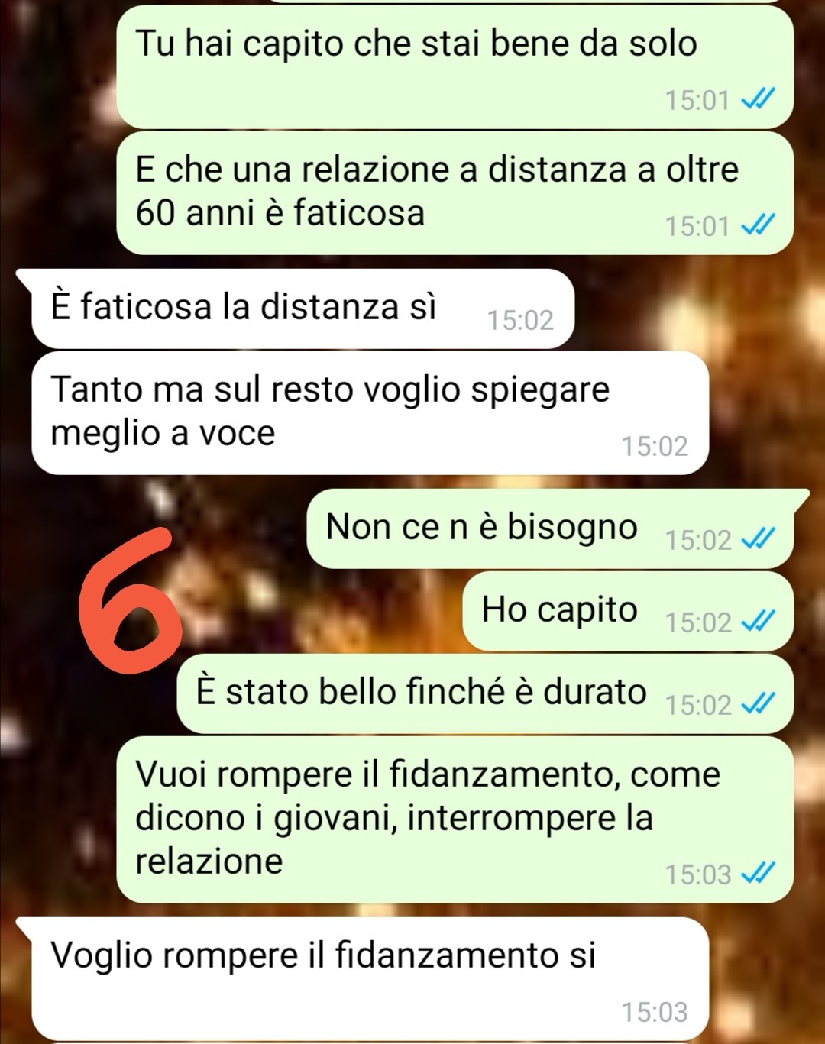Click the 15:03 timestamp on the last received message
This screenshot has width=825, height=1044.
coord(655,1012)
